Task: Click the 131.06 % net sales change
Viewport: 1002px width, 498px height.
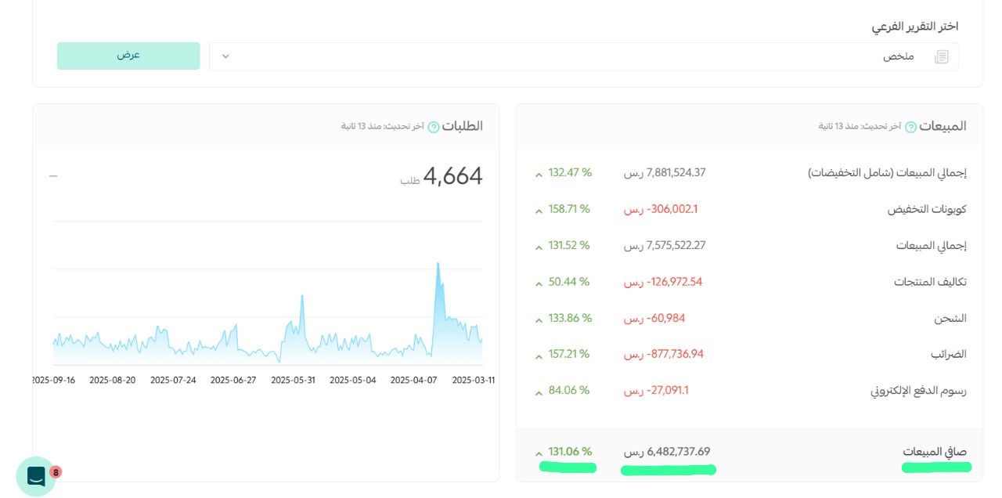Action: point(571,452)
